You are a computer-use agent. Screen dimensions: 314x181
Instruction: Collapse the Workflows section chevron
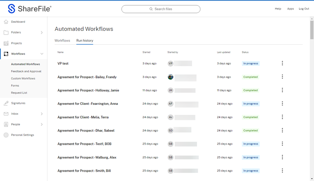coord(42,54)
